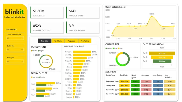Click the Regular legend marker in Fat Content

pyautogui.click(x=39, y=51)
